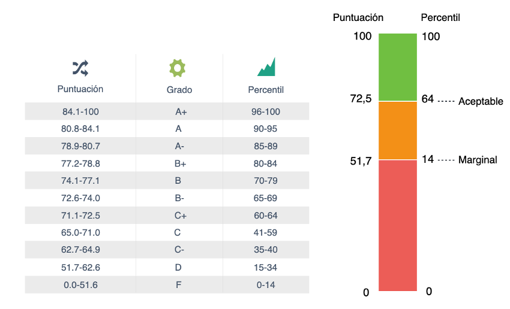
Task: Select the A+ grade cell
Action: (179, 111)
